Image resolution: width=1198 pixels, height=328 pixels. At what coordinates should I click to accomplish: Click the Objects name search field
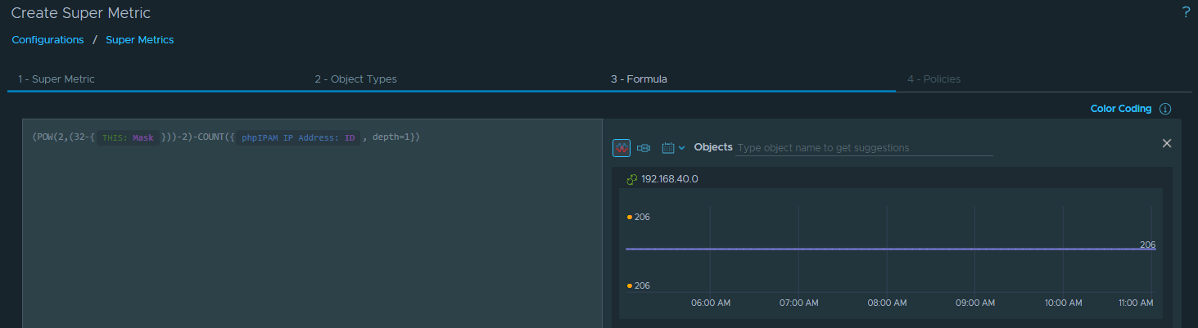(x=863, y=148)
